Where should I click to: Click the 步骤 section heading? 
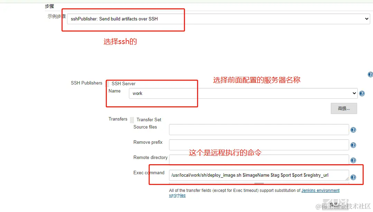49,7
